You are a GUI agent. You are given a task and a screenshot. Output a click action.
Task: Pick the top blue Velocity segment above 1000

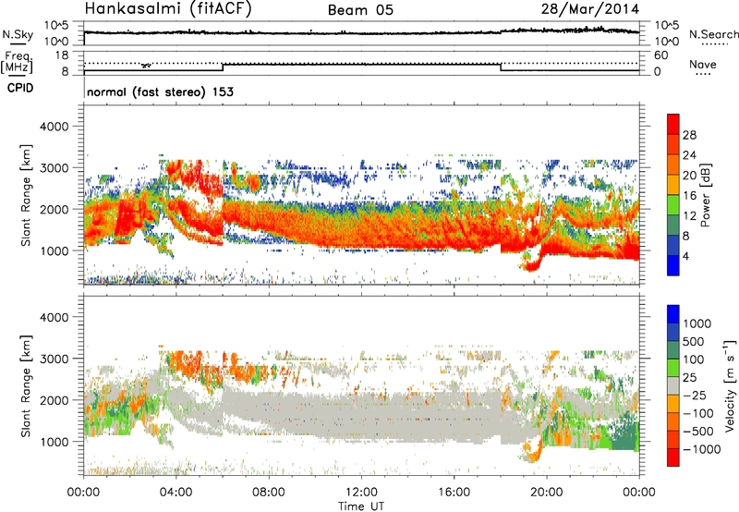point(673,314)
